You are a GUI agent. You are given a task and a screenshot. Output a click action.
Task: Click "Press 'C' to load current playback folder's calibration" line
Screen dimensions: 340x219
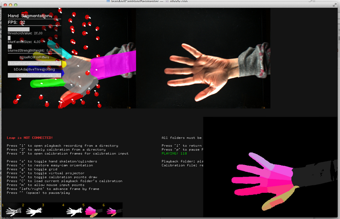pos(65,181)
